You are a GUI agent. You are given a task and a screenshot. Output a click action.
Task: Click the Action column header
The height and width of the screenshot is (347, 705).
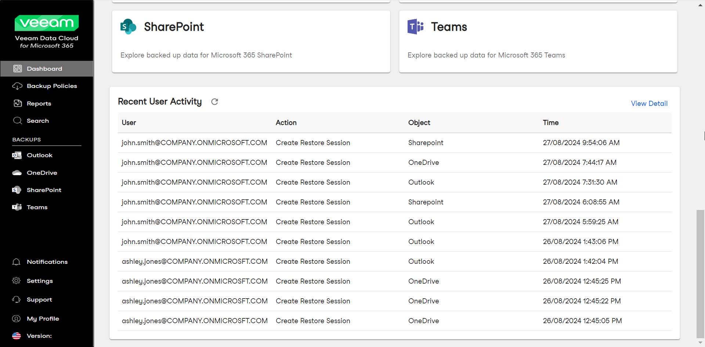click(x=286, y=123)
